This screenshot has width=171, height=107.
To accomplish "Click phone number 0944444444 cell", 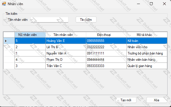I will 106,60.
